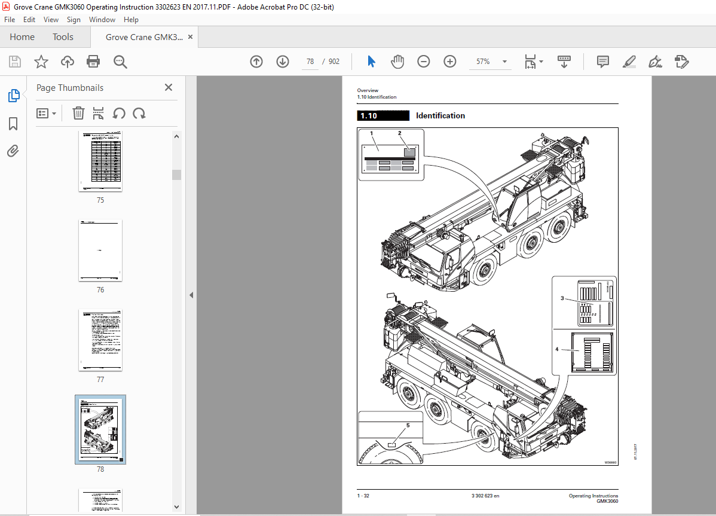Open the View menu

tap(51, 20)
